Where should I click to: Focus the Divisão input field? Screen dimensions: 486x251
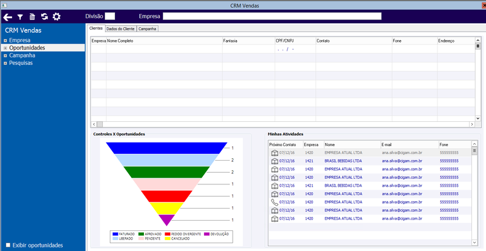click(110, 16)
